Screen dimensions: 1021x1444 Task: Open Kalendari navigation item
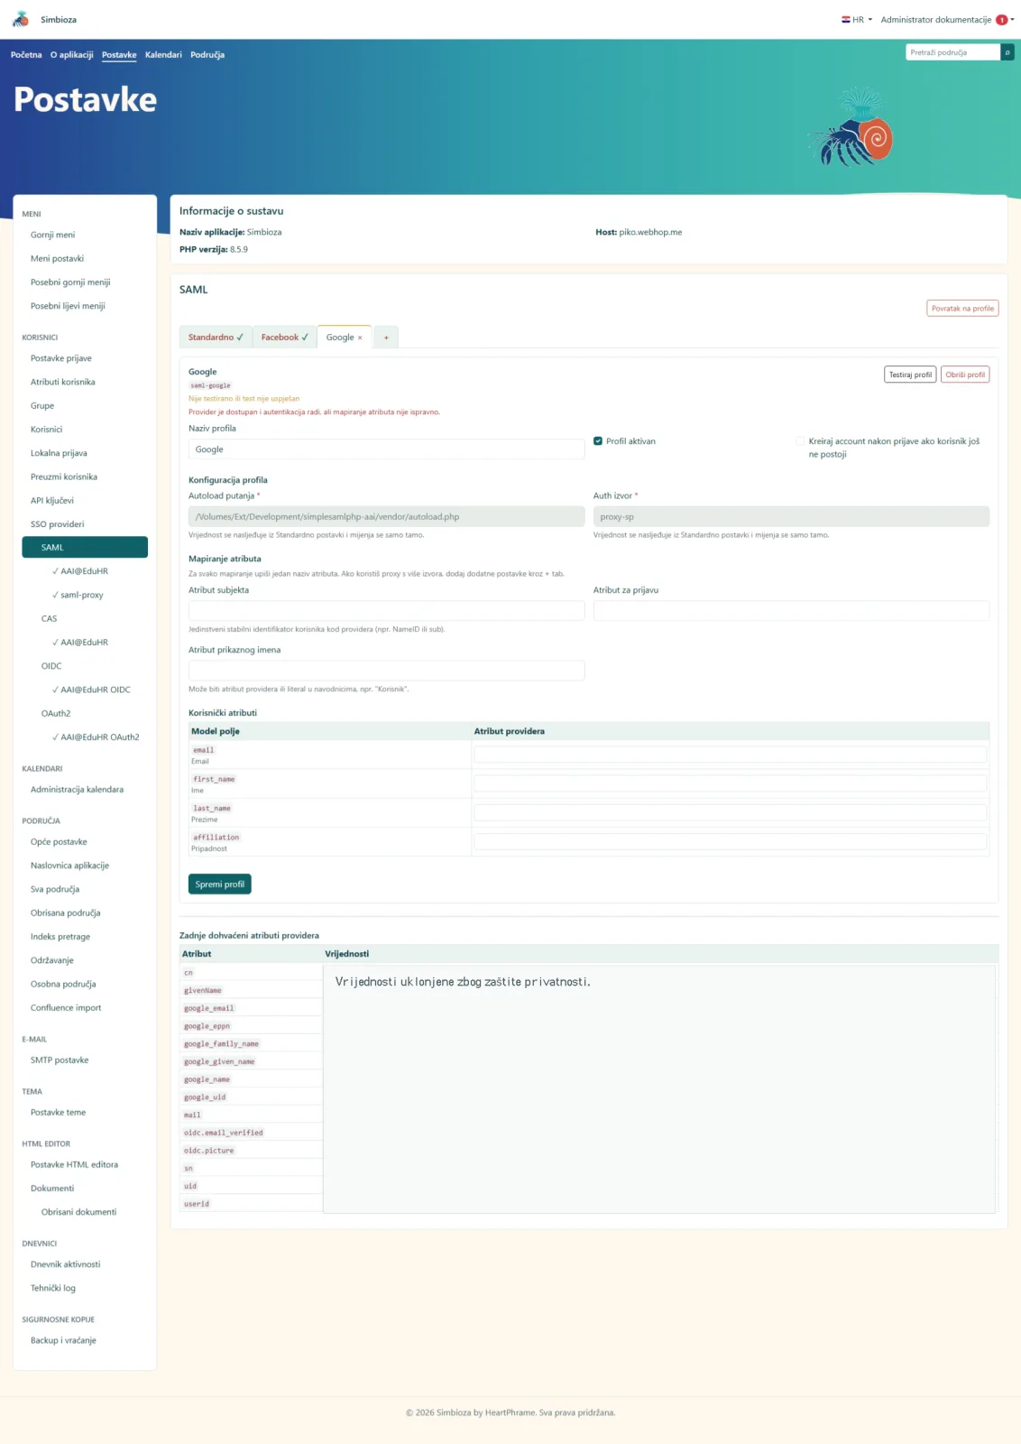[163, 55]
